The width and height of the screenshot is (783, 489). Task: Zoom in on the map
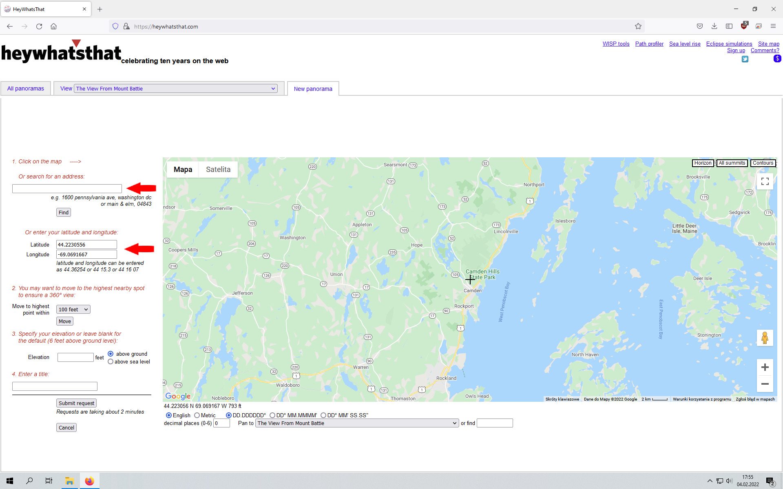(x=765, y=367)
